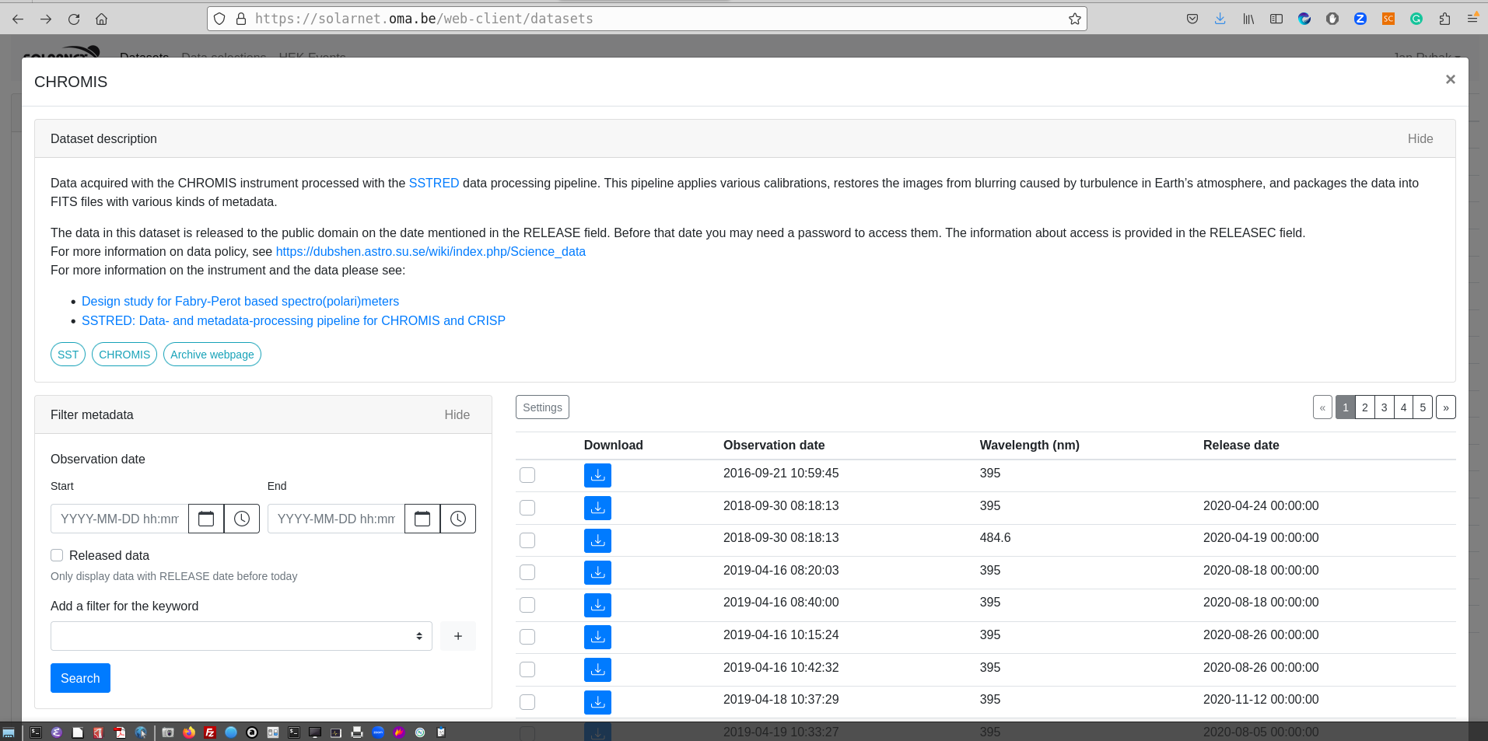
Task: Enable the Released data checkbox
Action: (57, 555)
